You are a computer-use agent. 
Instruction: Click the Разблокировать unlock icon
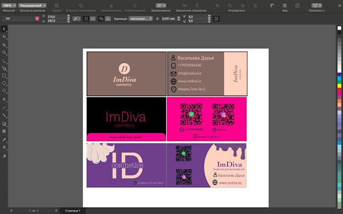(135, 6)
